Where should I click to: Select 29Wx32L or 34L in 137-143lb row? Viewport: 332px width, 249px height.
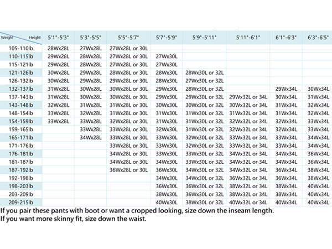pos(248,97)
